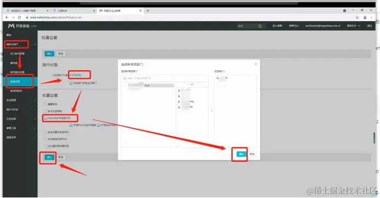The width and height of the screenshot is (380, 198).
Task: Close the second browser tab
Action: coord(94,10)
